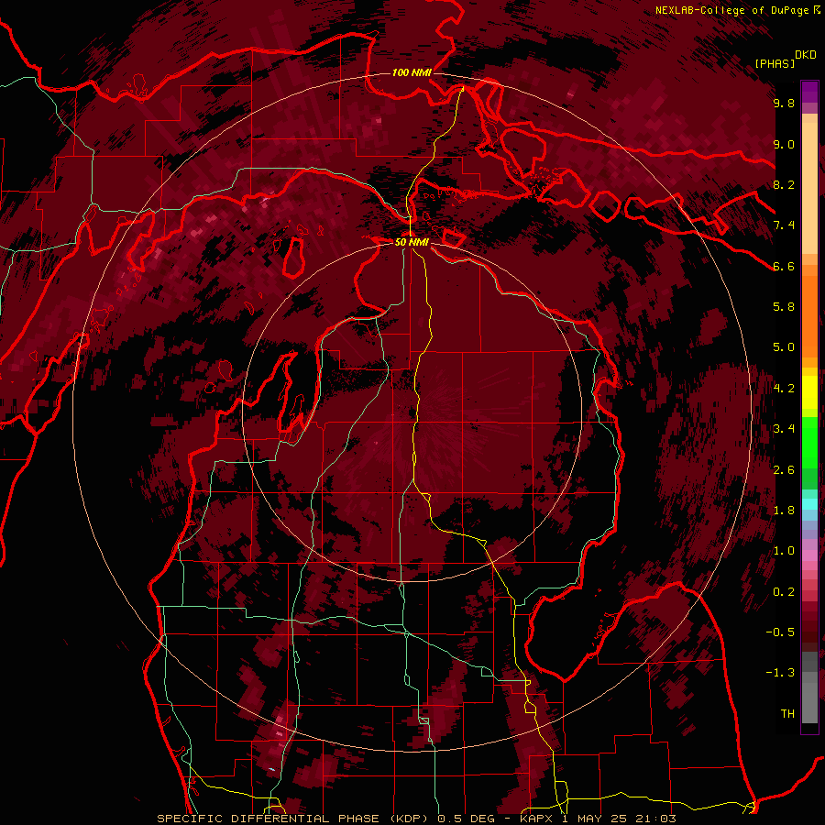Click the 6.6 legend value
Viewport: 825px width, 825px height.
[784, 266]
